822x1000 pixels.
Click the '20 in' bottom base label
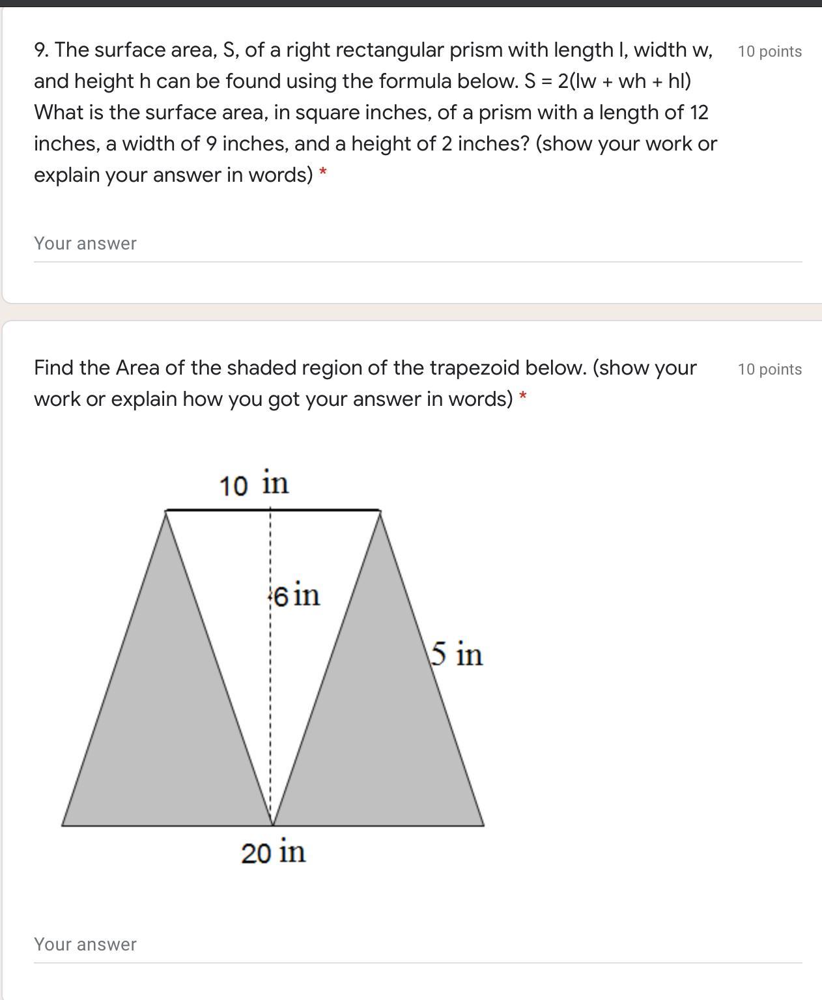click(273, 852)
